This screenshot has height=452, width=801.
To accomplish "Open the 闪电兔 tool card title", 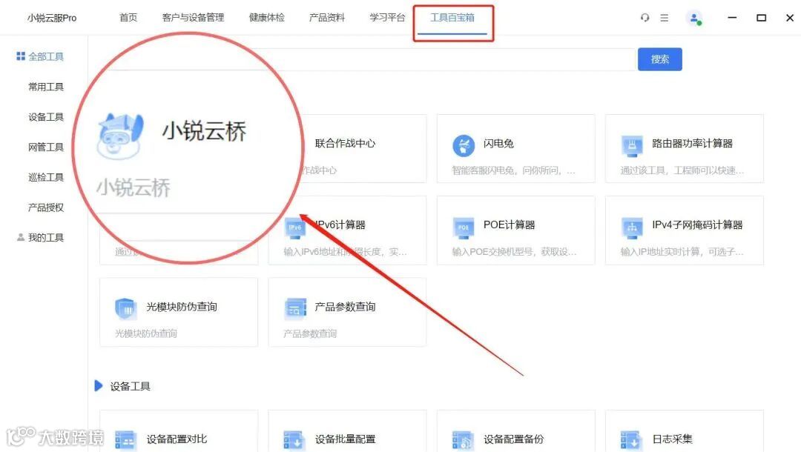I will [498, 143].
